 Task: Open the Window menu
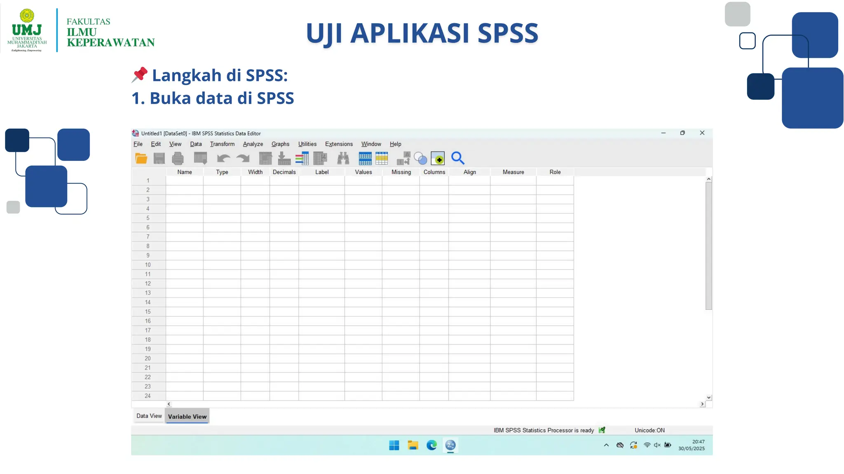(371, 144)
